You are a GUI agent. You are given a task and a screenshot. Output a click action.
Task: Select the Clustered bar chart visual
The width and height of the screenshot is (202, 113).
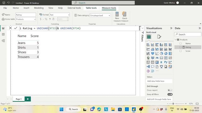(157, 45)
